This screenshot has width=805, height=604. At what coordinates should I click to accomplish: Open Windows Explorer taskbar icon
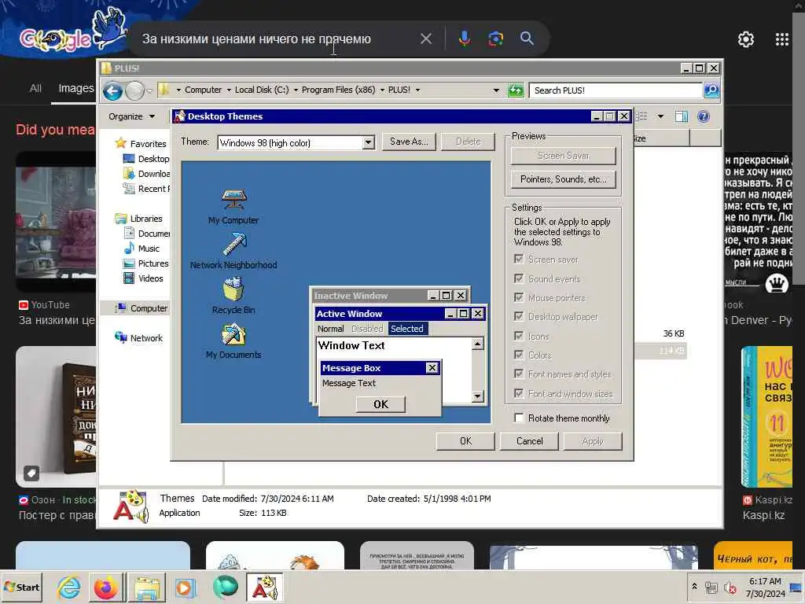click(x=147, y=587)
